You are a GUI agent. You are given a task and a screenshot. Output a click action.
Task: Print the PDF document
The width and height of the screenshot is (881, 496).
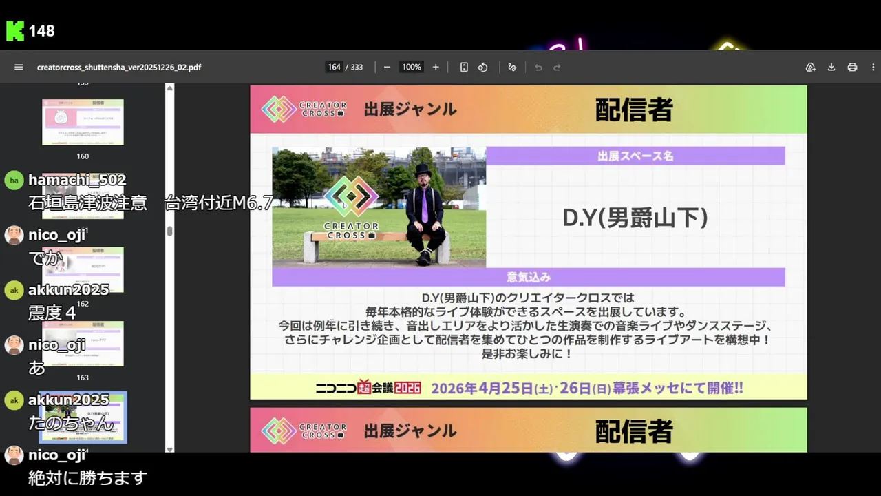[852, 67]
